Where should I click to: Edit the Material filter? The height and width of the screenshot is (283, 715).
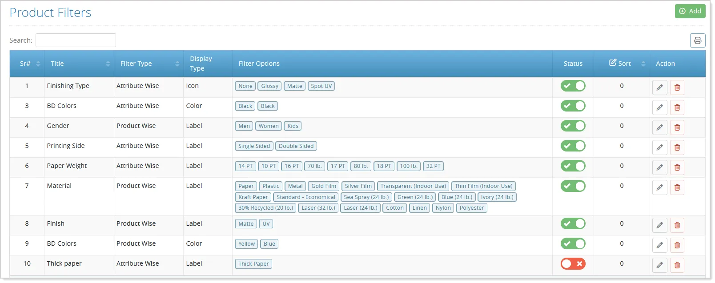click(x=659, y=187)
